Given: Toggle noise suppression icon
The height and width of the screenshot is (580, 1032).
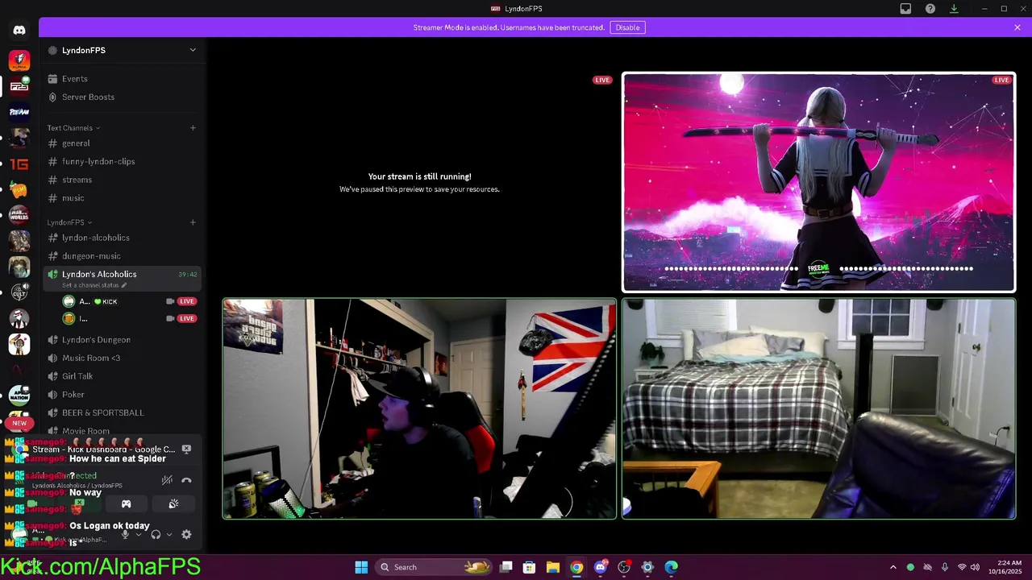Looking at the screenshot, I should 167,480.
